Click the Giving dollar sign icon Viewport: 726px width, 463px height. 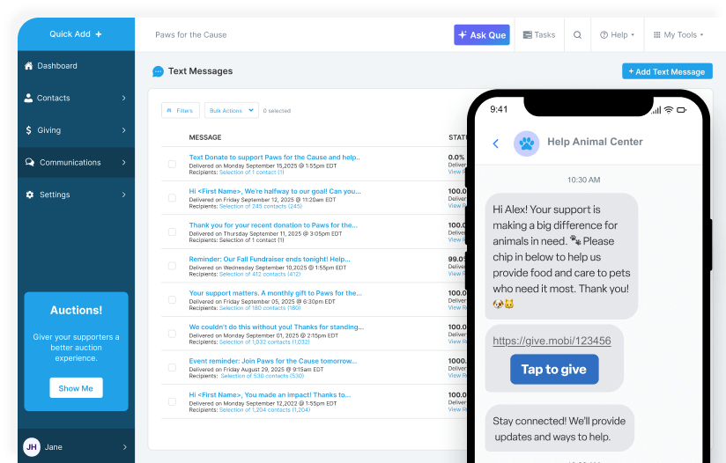coord(29,130)
